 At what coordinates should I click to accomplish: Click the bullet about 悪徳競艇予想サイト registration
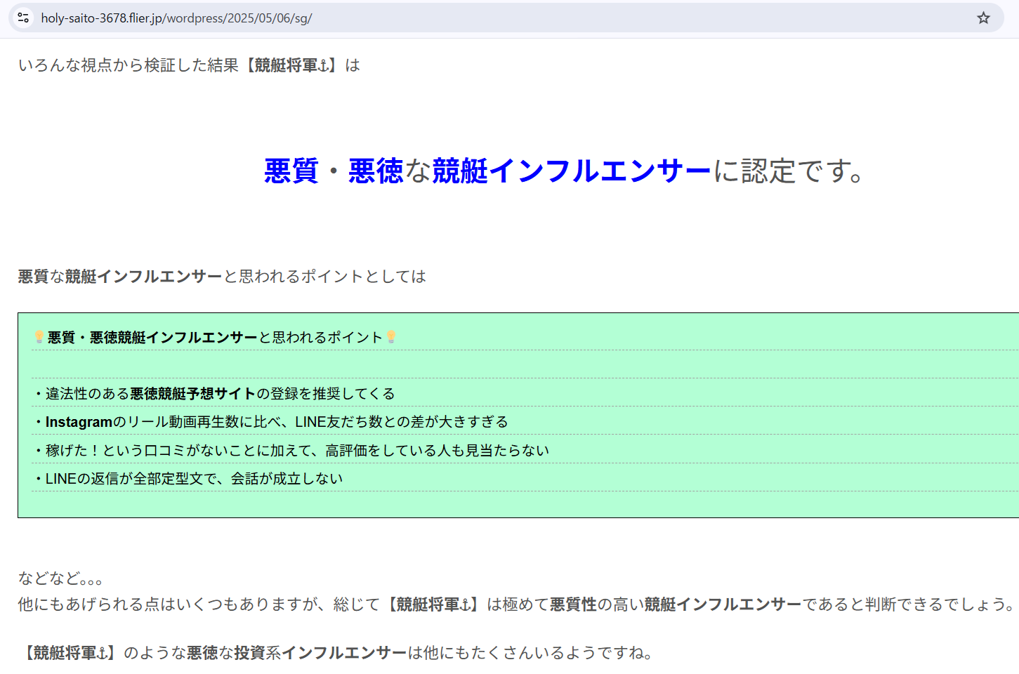pos(219,394)
